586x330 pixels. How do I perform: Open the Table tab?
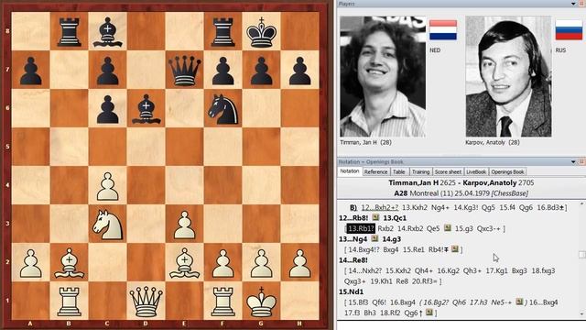[x=399, y=171]
